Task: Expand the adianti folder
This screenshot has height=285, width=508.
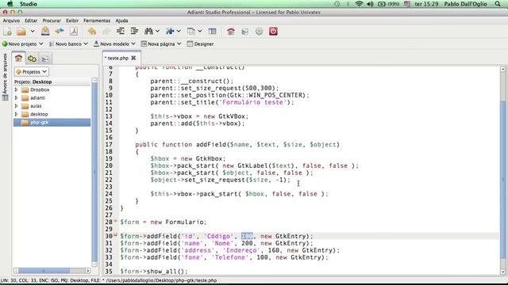Action: tap(16, 97)
